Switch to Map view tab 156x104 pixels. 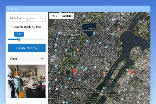(54, 16)
